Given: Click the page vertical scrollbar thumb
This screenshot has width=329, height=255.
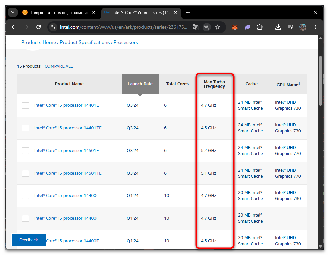Looking at the screenshot, I should coord(320,81).
